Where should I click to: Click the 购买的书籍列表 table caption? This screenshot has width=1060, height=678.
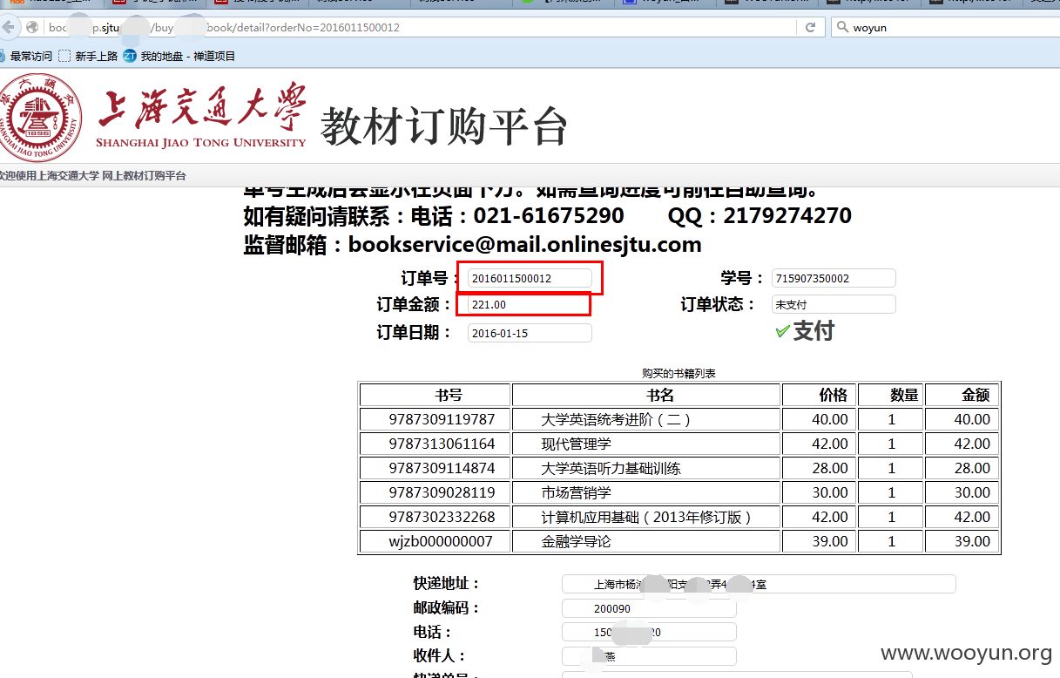(x=679, y=373)
